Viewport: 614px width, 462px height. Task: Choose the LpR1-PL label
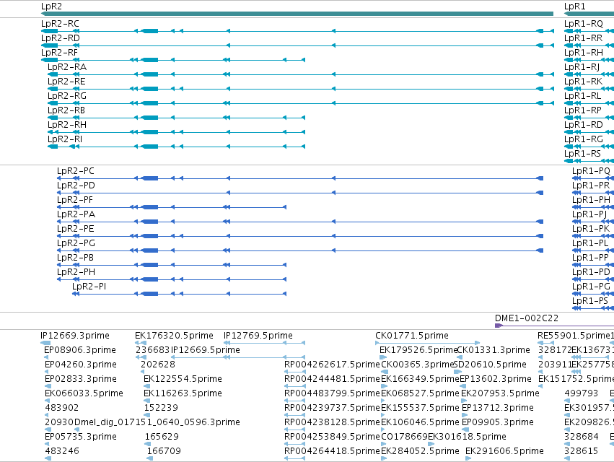[590, 243]
